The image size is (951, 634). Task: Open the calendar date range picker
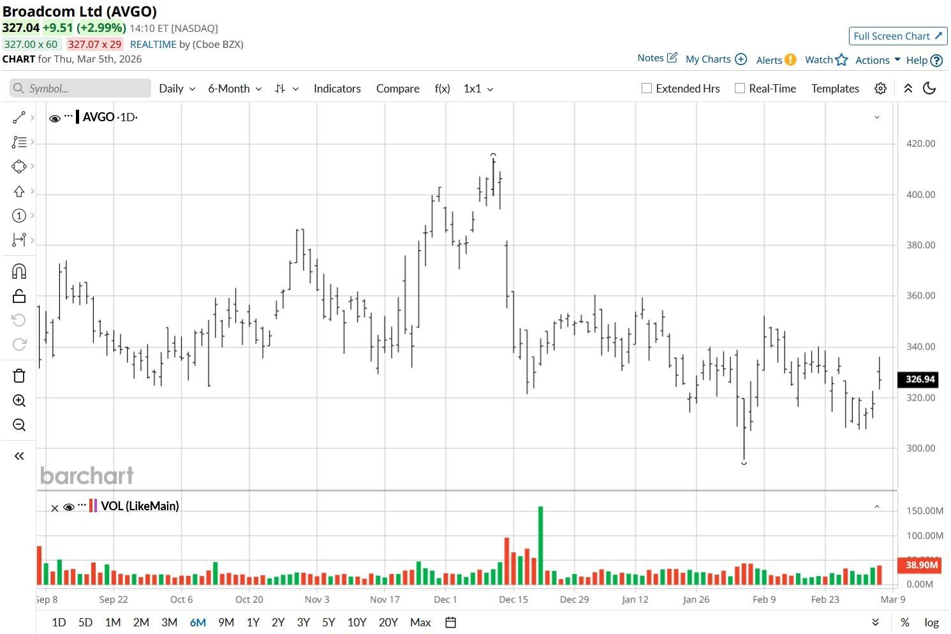450,623
